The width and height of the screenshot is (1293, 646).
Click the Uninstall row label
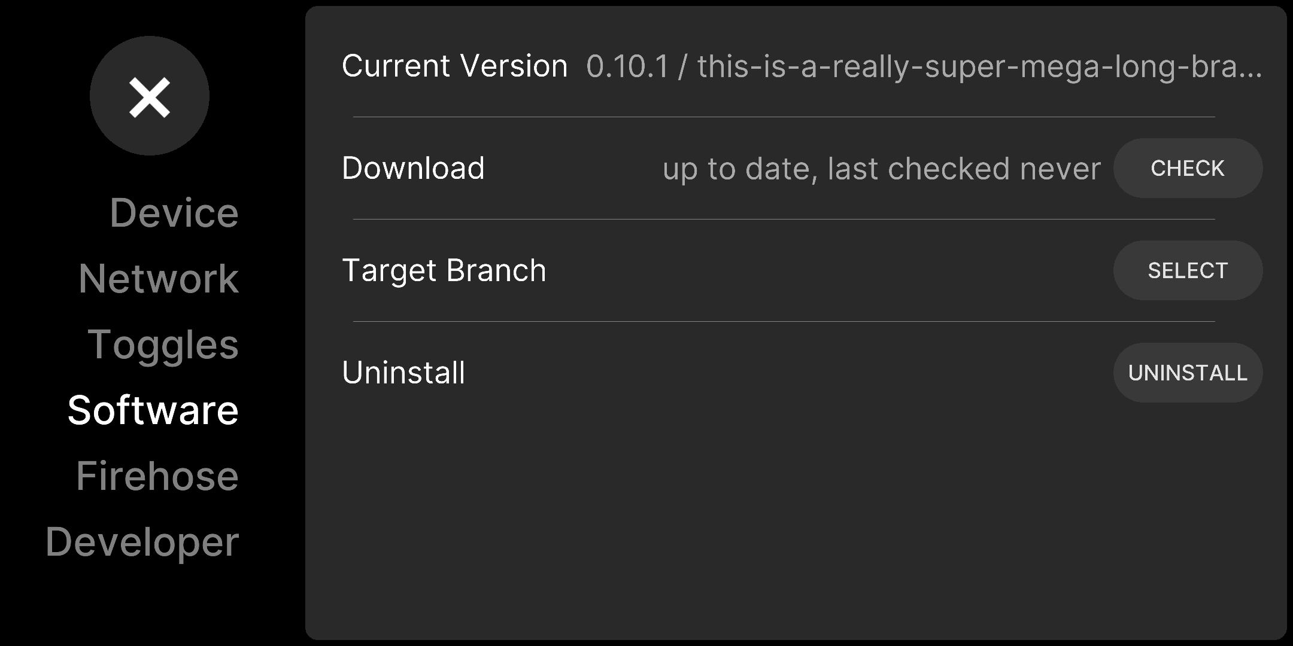(x=403, y=373)
